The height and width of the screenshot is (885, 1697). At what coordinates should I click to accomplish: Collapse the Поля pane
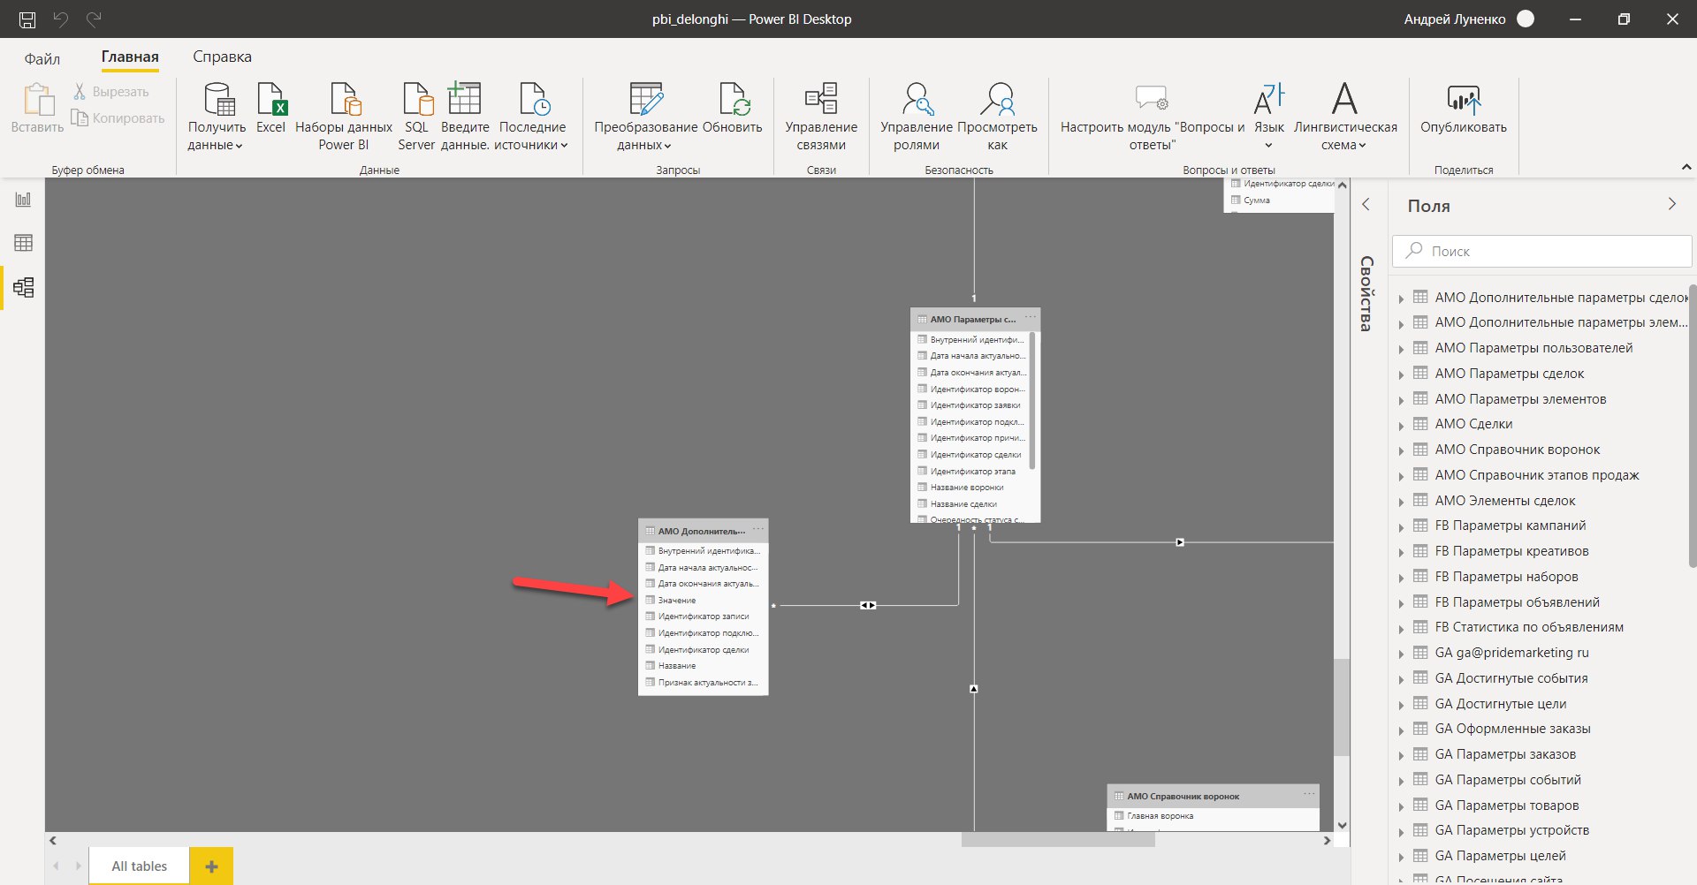[x=1671, y=204]
